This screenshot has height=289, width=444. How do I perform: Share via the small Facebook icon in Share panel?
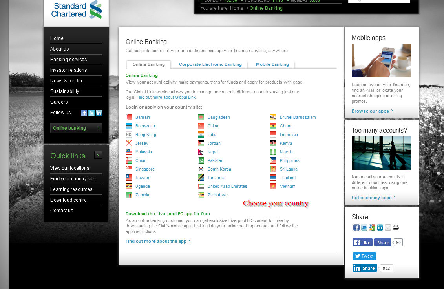click(x=356, y=227)
